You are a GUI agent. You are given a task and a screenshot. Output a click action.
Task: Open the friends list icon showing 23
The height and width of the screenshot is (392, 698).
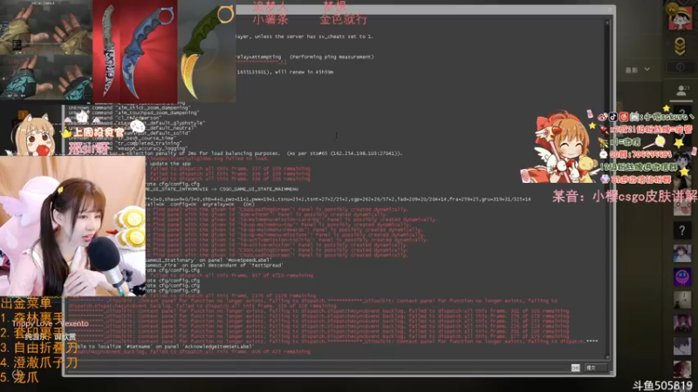point(682,91)
